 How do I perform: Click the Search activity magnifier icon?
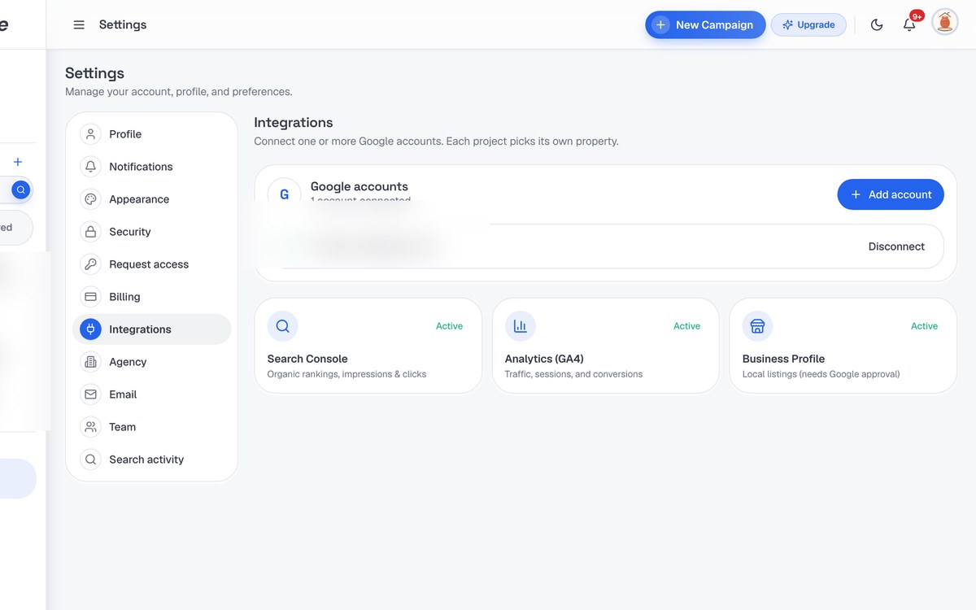pyautogui.click(x=91, y=460)
